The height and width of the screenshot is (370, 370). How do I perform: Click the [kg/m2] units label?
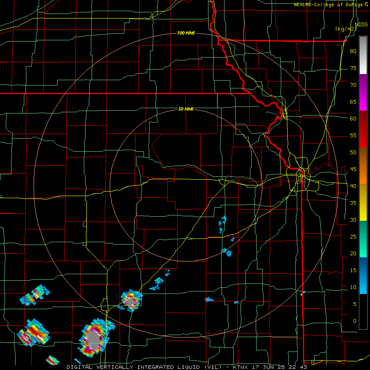tap(346, 29)
